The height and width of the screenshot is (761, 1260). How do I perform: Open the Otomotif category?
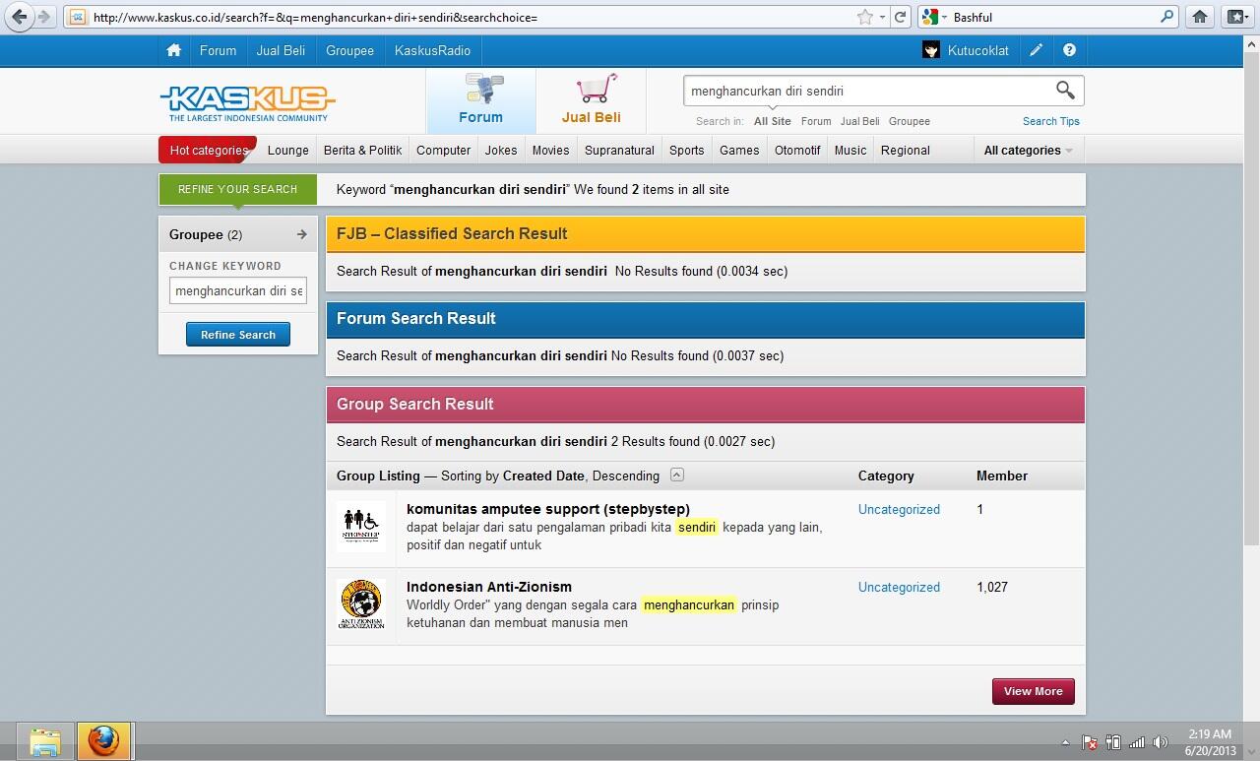tap(797, 150)
